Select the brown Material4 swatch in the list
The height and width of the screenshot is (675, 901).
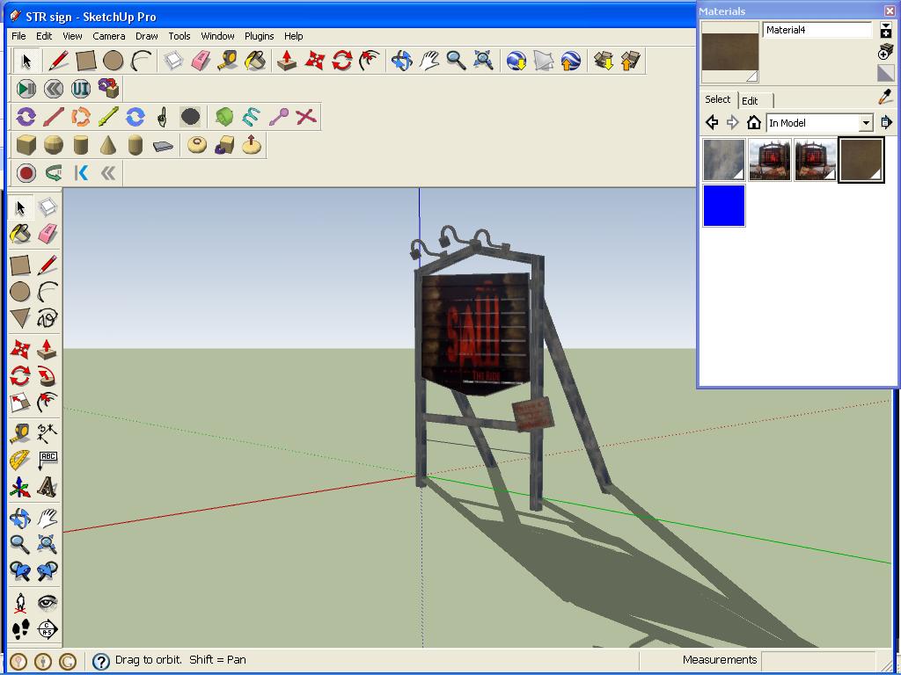[x=861, y=160]
